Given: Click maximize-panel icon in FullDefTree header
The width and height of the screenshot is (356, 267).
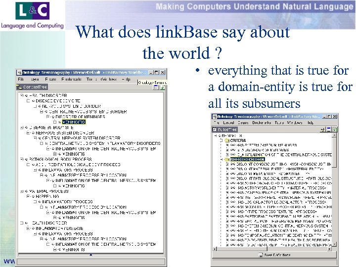Looking at the screenshot, I should point(328,130).
